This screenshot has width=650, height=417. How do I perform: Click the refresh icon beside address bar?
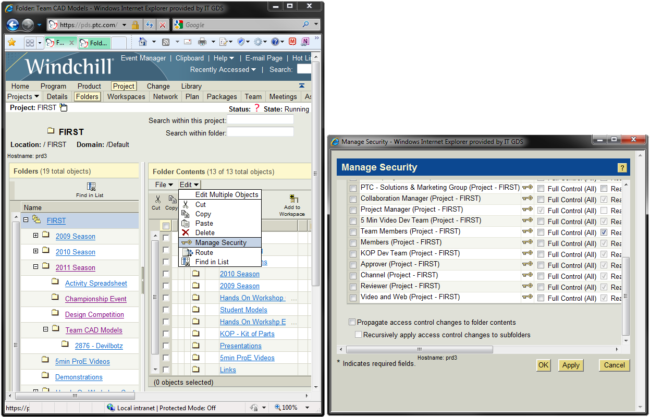[150, 24]
